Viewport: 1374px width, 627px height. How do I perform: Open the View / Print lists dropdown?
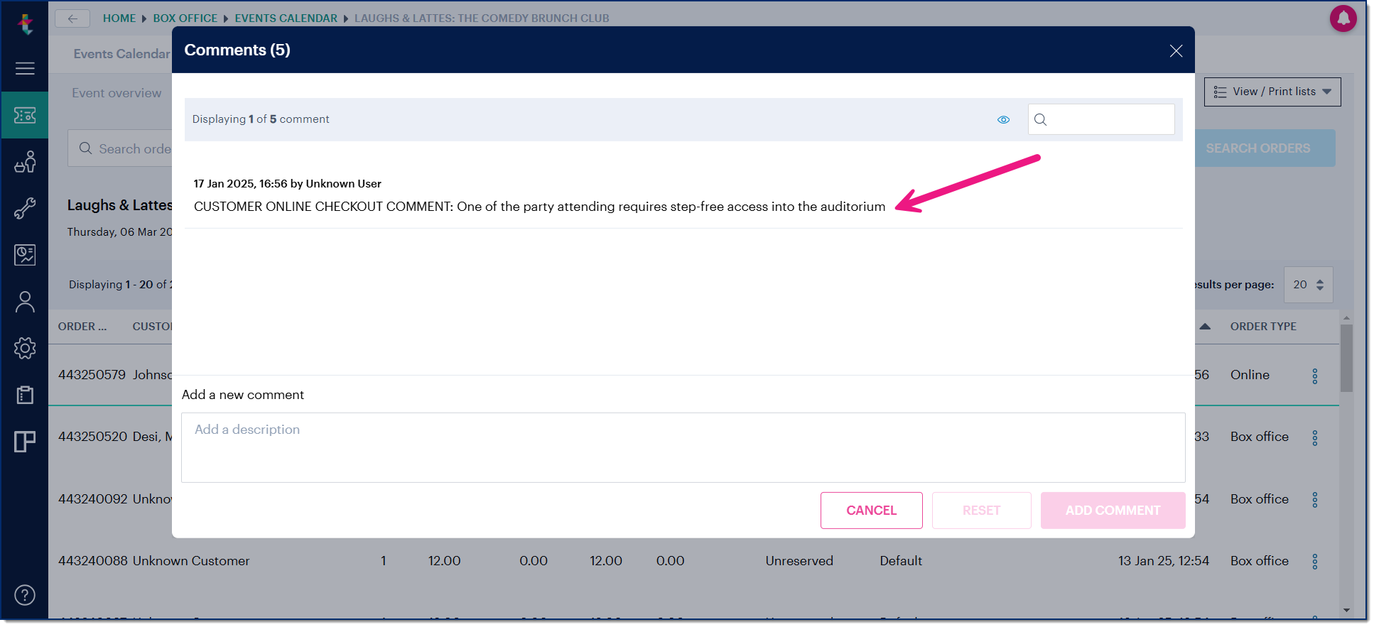click(x=1272, y=92)
